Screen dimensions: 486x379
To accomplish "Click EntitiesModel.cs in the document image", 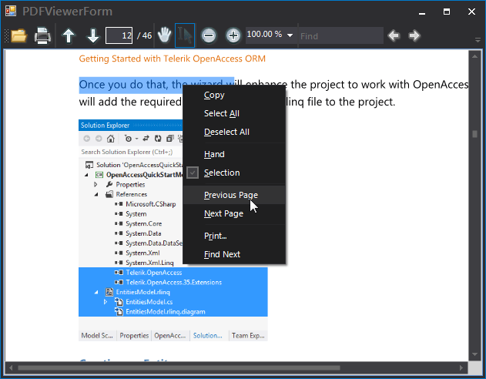I will coord(149,302).
